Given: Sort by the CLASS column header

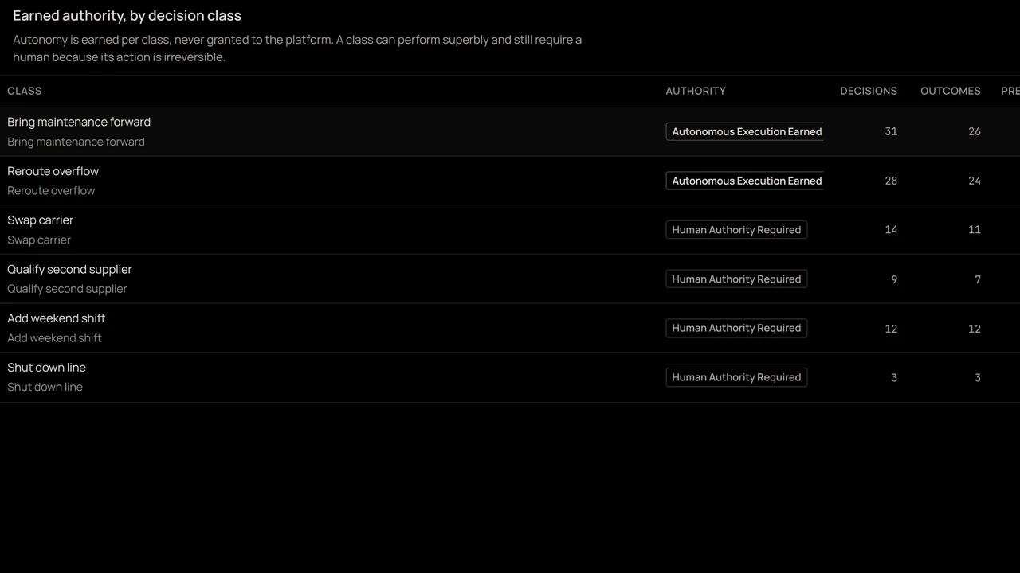Looking at the screenshot, I should tap(25, 91).
